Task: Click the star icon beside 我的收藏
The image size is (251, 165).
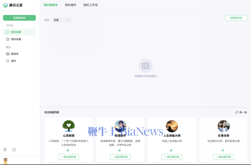Action: [8, 39]
